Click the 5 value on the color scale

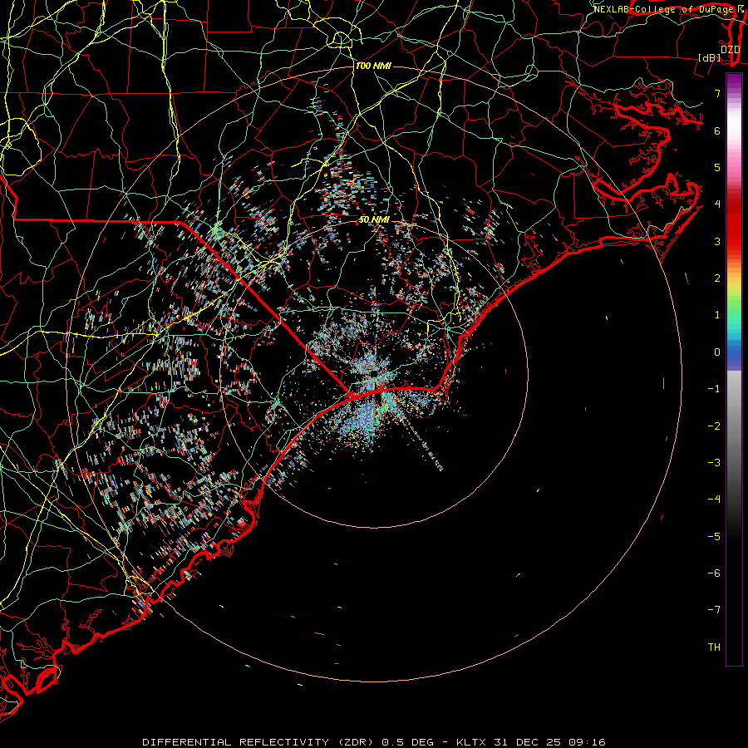[x=717, y=167]
